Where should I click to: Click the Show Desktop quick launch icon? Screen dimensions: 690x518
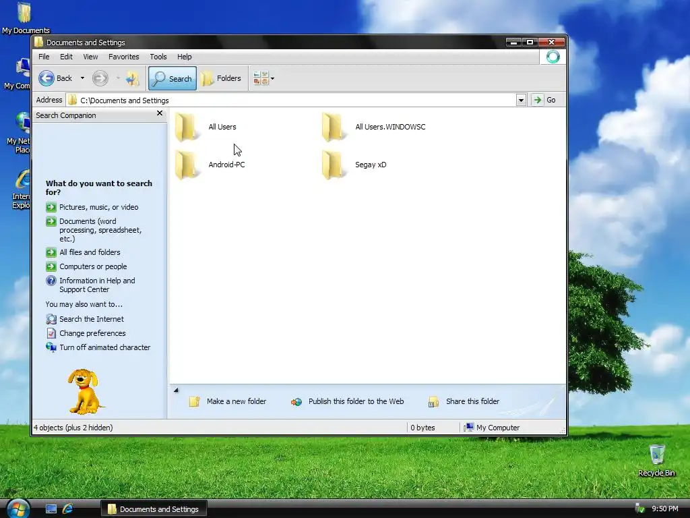[x=51, y=509]
